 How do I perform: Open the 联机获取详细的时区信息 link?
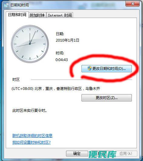pos(32,136)
